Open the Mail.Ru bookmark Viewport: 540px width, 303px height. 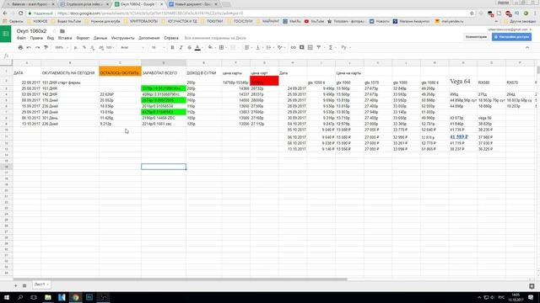(x=292, y=21)
